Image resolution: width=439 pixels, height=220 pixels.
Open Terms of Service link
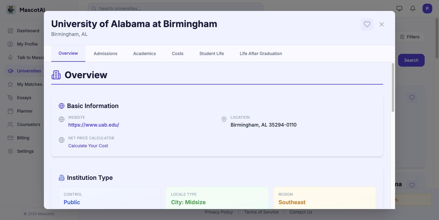coord(261,212)
